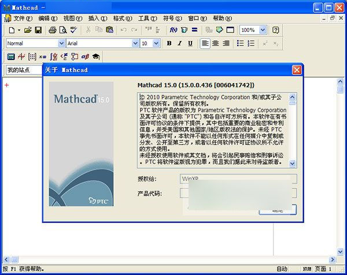Image resolution: width=347 pixels, height=275 pixels.
Task: Open the dropdown arrow beside New icon
Action: click(x=19, y=30)
